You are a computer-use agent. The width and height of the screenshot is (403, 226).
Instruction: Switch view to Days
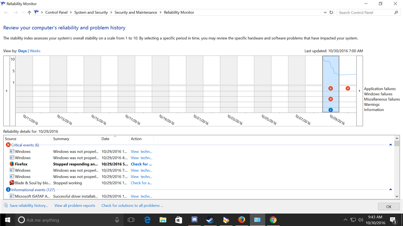click(x=22, y=51)
